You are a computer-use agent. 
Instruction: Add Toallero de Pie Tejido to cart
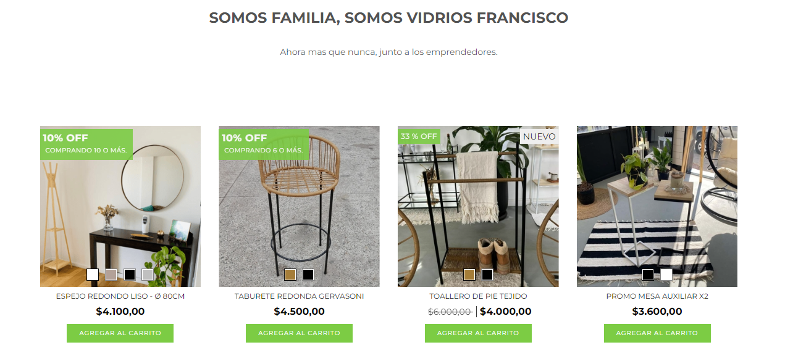tap(478, 333)
